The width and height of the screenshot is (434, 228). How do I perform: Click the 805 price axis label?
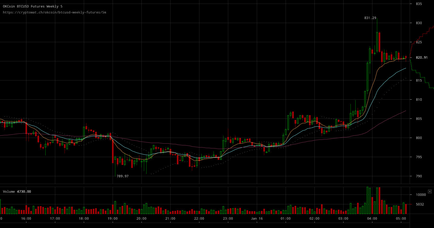(419, 119)
